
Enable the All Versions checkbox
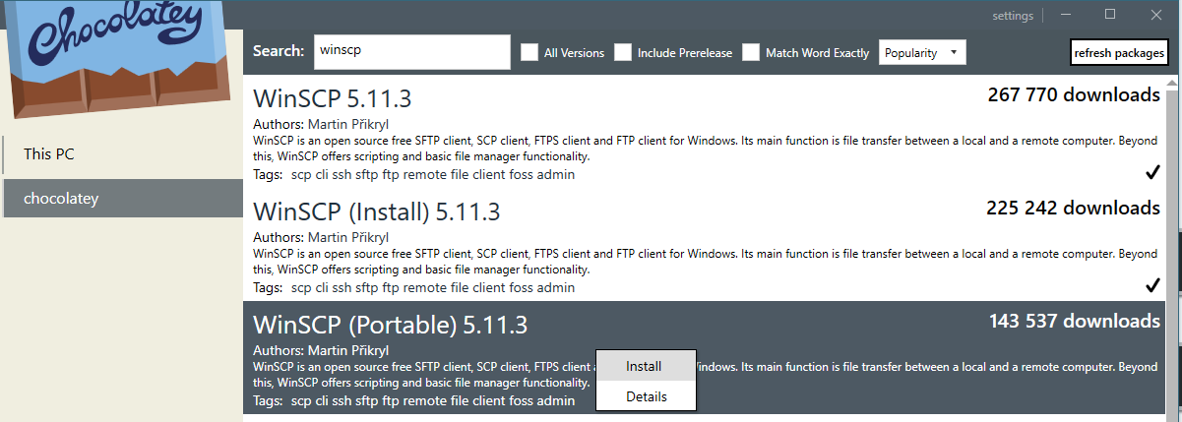[x=529, y=53]
